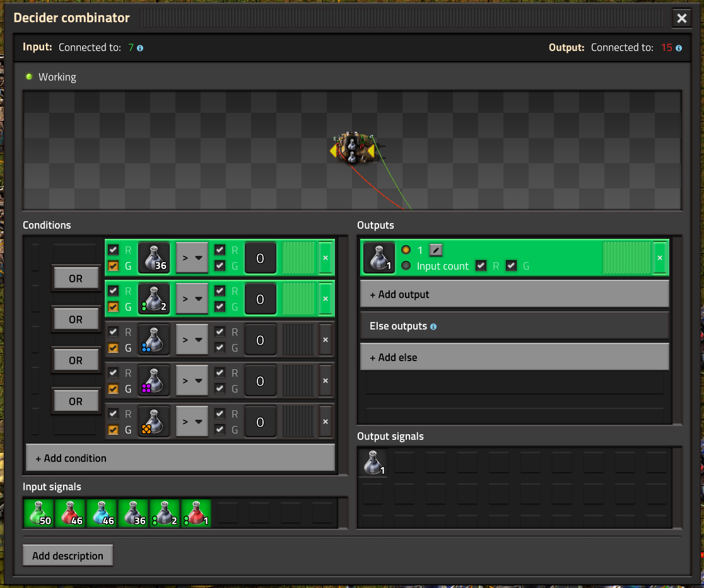This screenshot has width=704, height=588.
Task: Select the constant 1 output radio button
Action: (x=406, y=250)
